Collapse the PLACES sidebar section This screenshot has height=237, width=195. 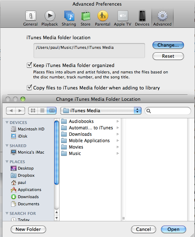(x=7, y=161)
